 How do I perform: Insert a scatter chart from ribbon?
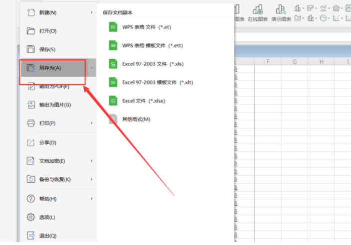coord(336,18)
